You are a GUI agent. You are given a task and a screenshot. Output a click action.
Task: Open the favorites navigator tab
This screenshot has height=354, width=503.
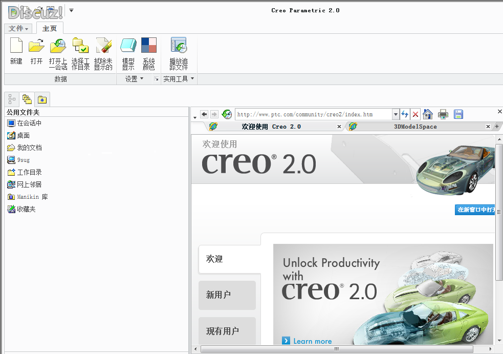click(42, 99)
